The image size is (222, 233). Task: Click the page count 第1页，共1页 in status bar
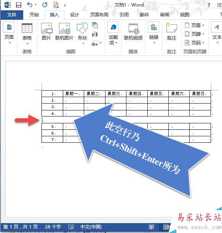coord(21,227)
